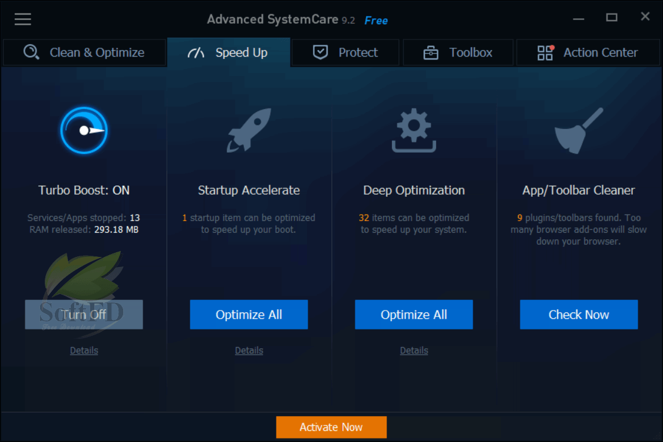Click the Turbo Boost: ON heading
663x442 pixels.
click(84, 190)
